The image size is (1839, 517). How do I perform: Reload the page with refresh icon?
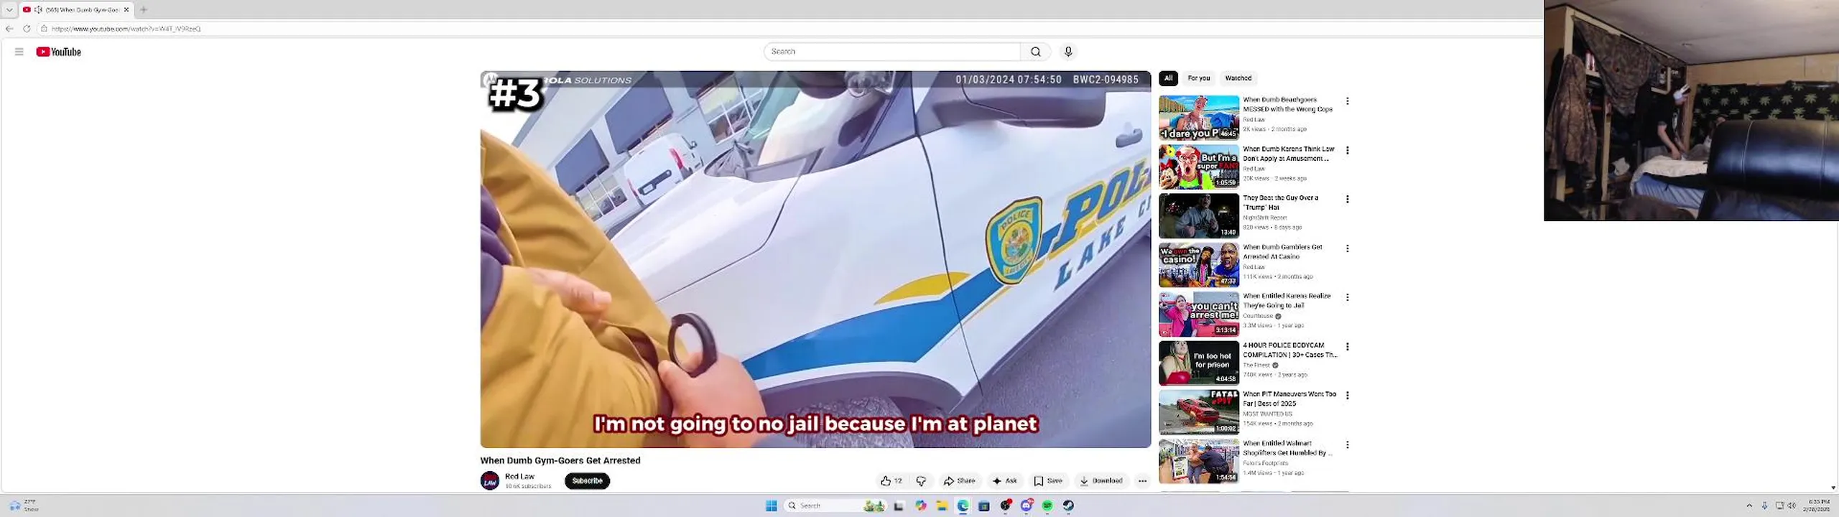tap(27, 29)
